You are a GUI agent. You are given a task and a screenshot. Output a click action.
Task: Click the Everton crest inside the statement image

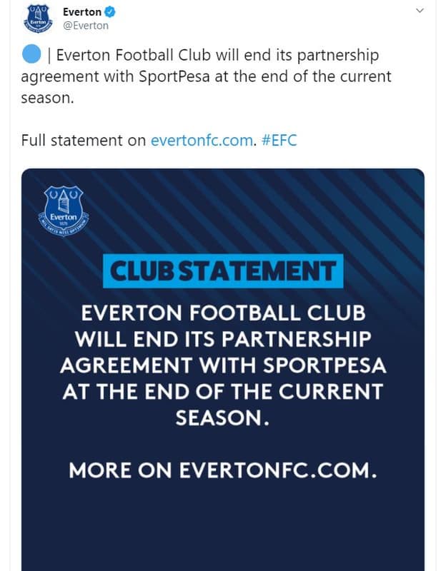[63, 208]
